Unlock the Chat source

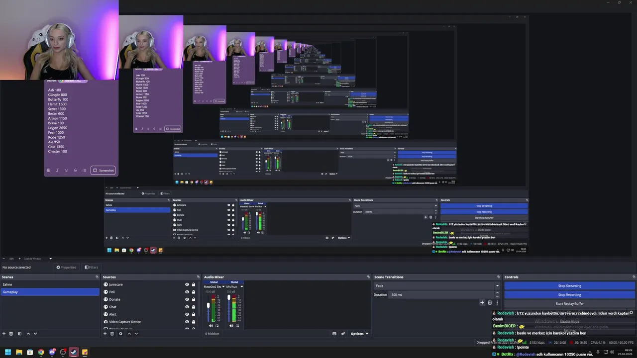point(194,307)
